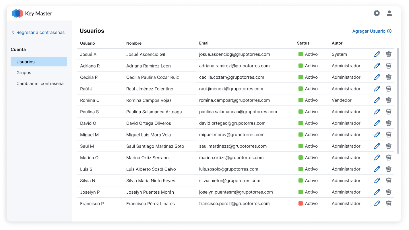Edit Marina O with the pencil icon
This screenshot has width=409, height=230.
pos(377,158)
